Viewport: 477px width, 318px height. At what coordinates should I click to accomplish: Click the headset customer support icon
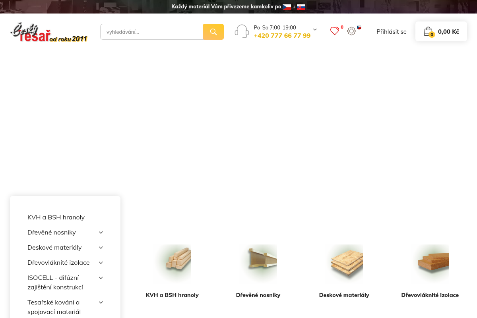coord(242,31)
